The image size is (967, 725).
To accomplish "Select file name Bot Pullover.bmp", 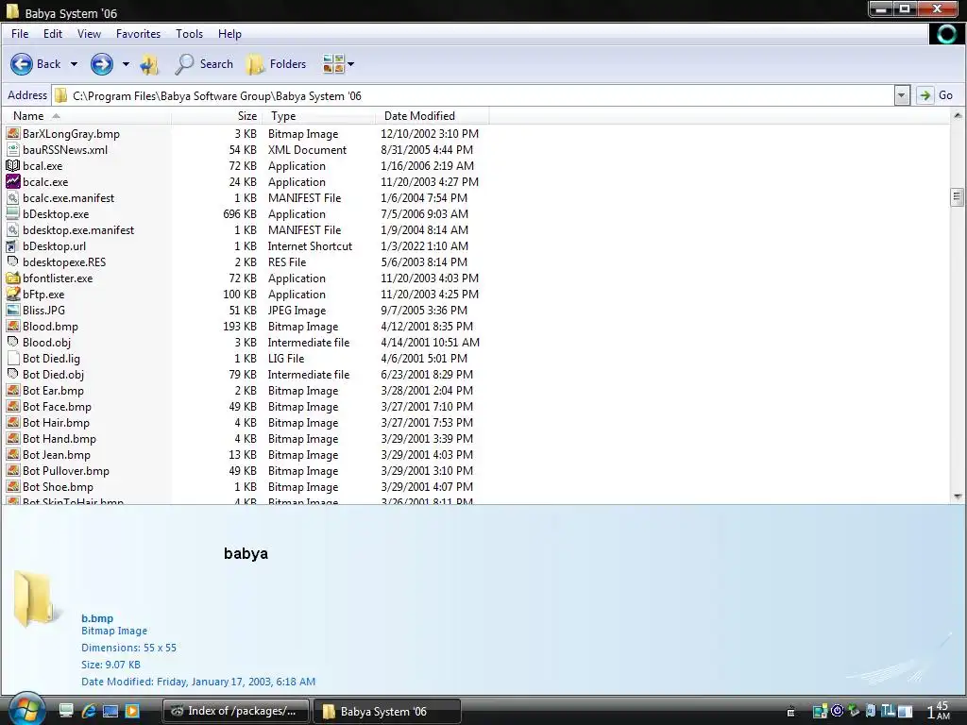I will coord(66,471).
